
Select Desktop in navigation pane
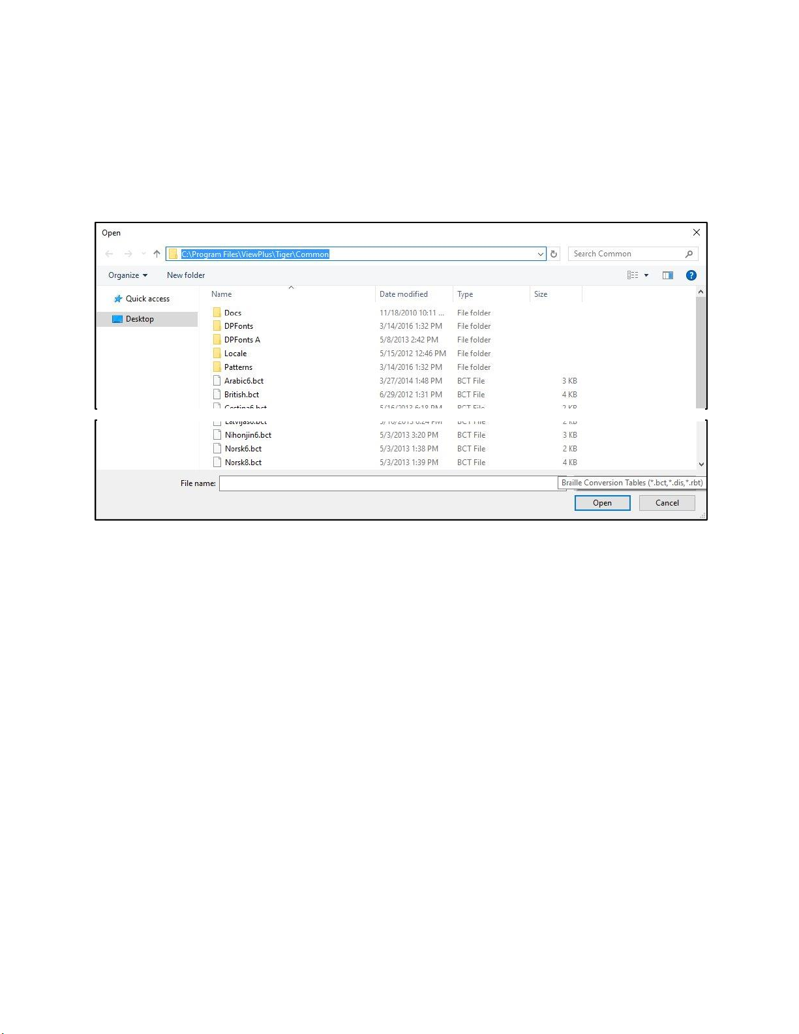pyautogui.click(x=147, y=319)
